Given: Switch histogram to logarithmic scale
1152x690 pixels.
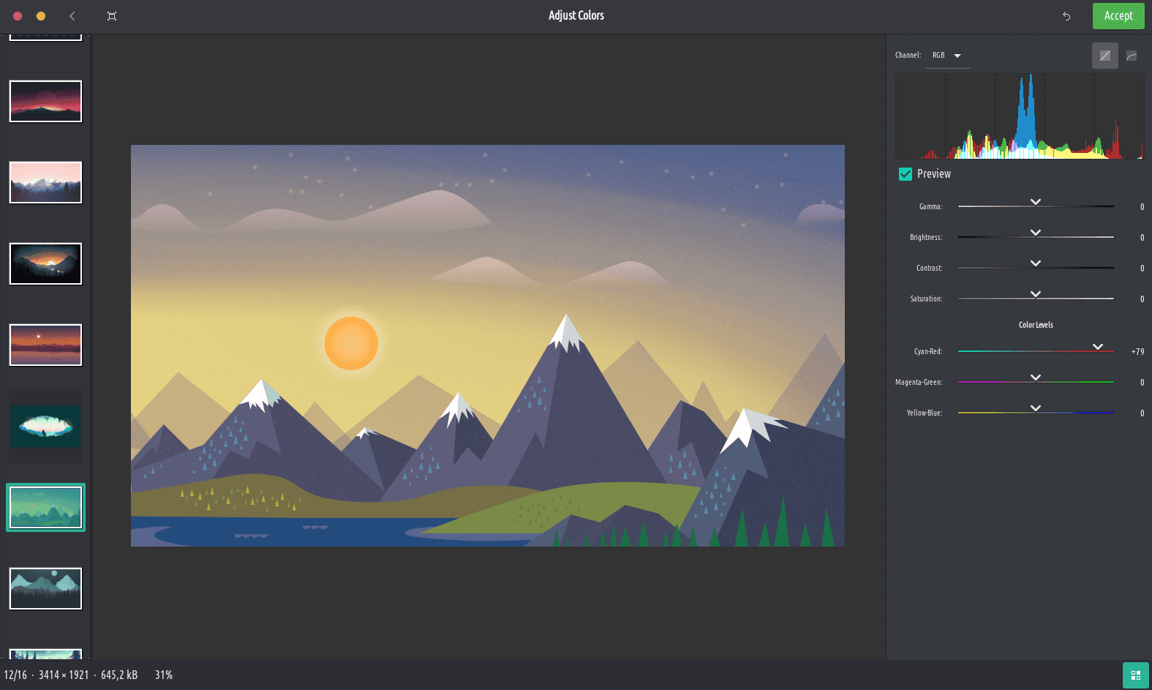Looking at the screenshot, I should click(x=1132, y=56).
